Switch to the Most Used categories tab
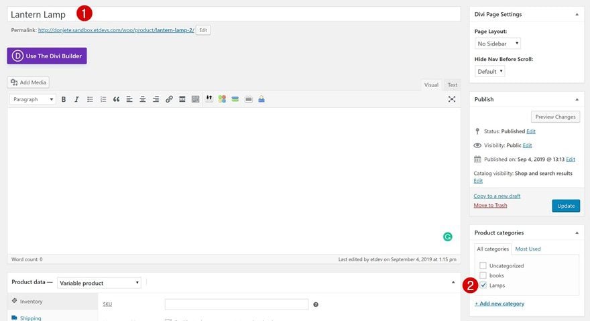This screenshot has height=321, width=590. pos(528,249)
